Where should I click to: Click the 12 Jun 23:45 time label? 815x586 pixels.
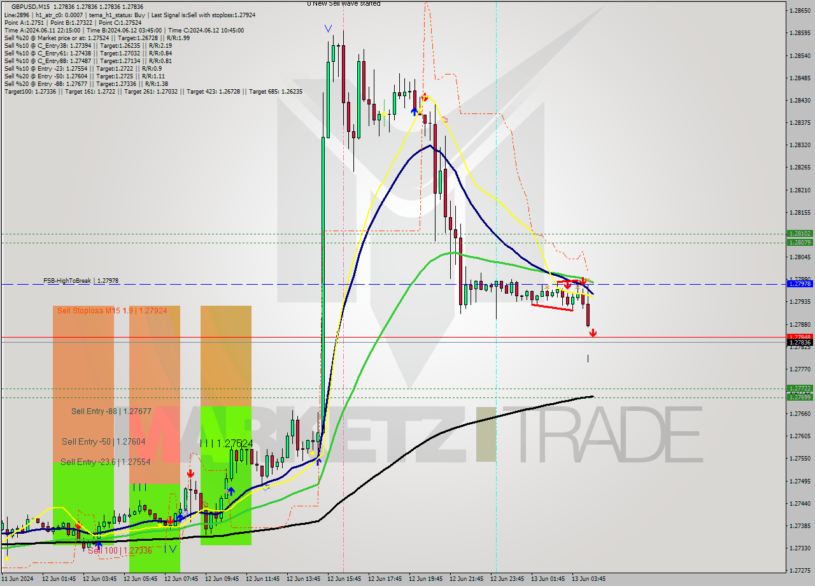(x=507, y=579)
